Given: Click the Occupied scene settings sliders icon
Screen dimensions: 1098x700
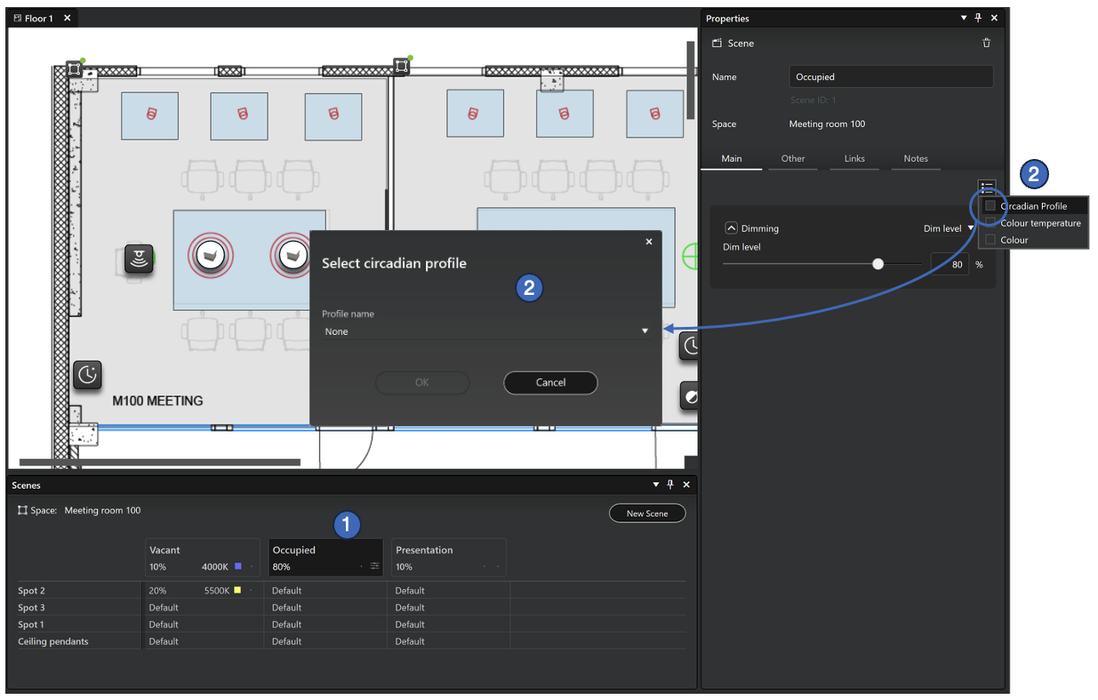Looking at the screenshot, I should pyautogui.click(x=374, y=567).
